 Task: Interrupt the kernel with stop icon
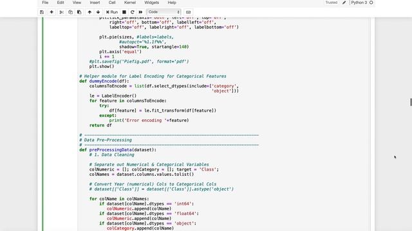[x=124, y=12]
